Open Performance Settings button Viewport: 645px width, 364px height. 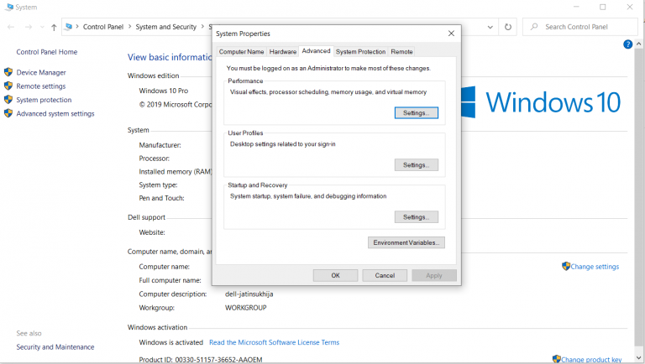click(417, 113)
